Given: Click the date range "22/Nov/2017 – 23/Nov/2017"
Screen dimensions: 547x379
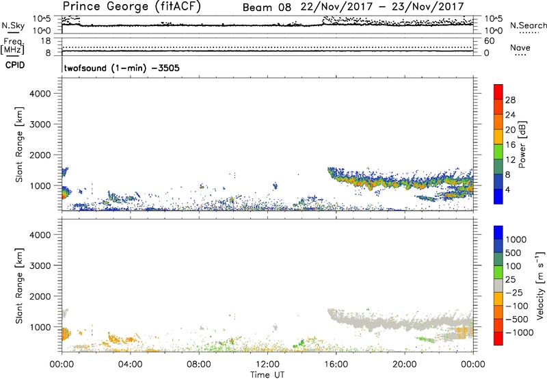Looking at the screenshot, I should pyautogui.click(x=382, y=7).
